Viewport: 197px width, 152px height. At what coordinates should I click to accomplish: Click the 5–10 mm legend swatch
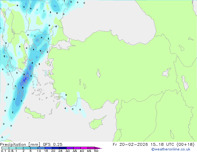pyautogui.click(x=34, y=148)
